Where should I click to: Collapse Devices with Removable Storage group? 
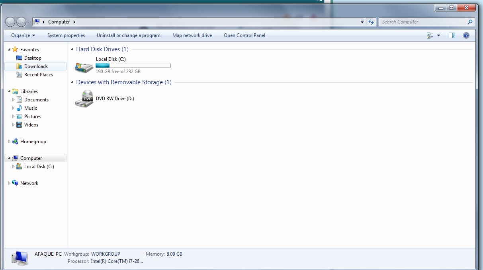(72, 82)
